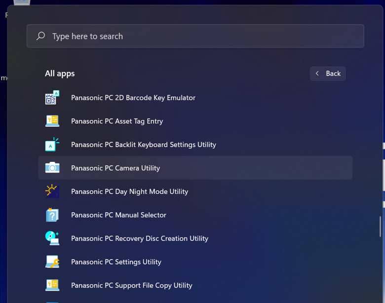Click the Manual Selector question mark icon

point(52,215)
